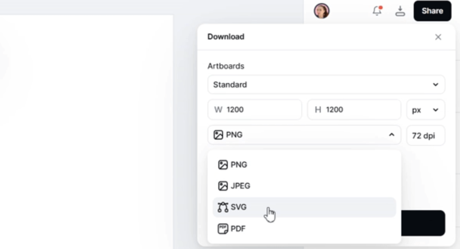Click image icon in format selector field

tap(218, 135)
